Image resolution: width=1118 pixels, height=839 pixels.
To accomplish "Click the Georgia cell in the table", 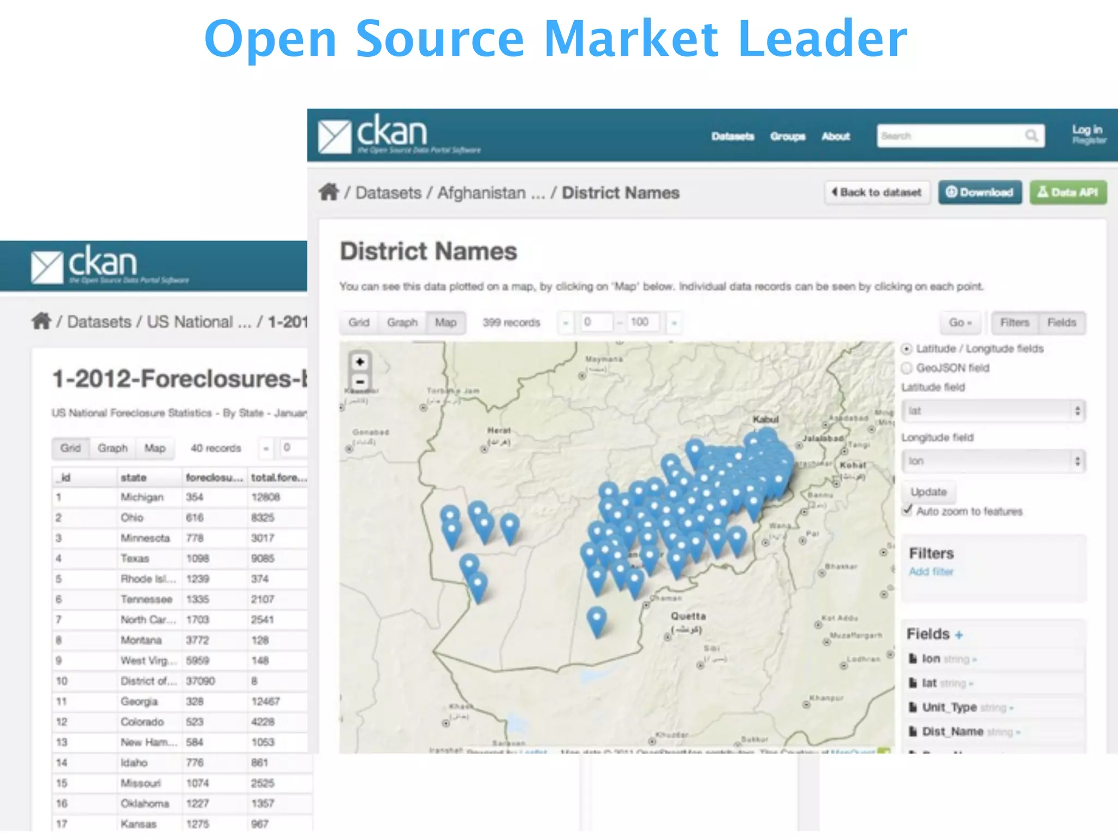I will [x=150, y=701].
